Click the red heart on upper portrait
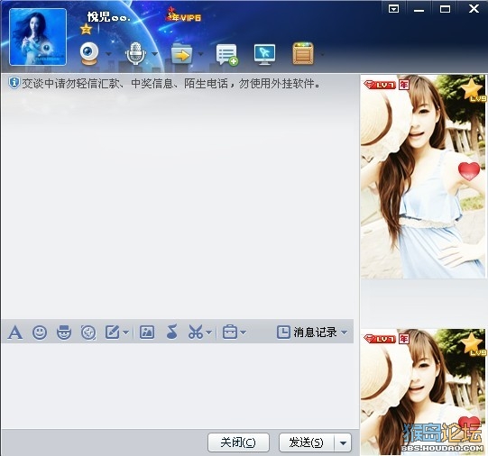 click(469, 170)
